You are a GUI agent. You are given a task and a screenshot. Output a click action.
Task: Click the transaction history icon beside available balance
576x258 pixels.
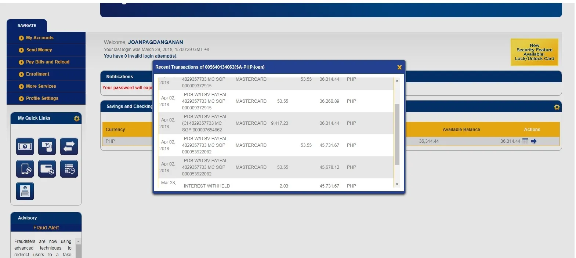(x=525, y=141)
